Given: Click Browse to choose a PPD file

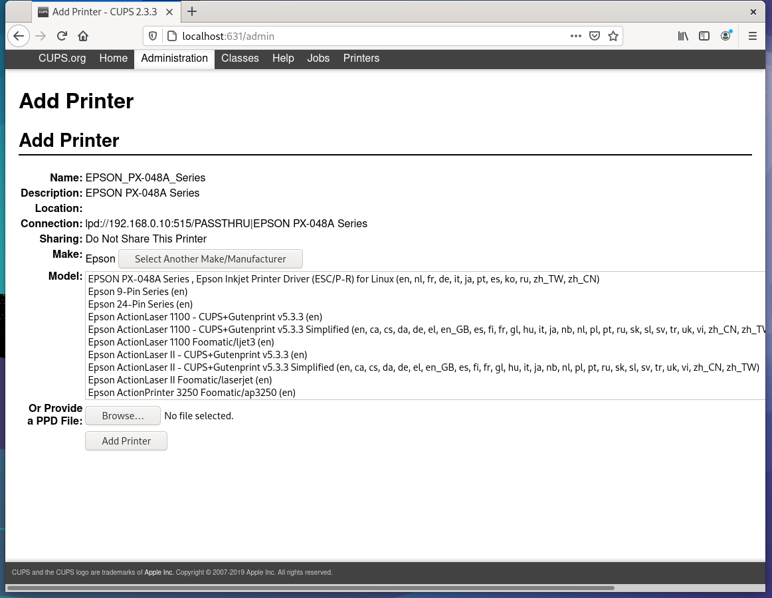Looking at the screenshot, I should coord(123,416).
